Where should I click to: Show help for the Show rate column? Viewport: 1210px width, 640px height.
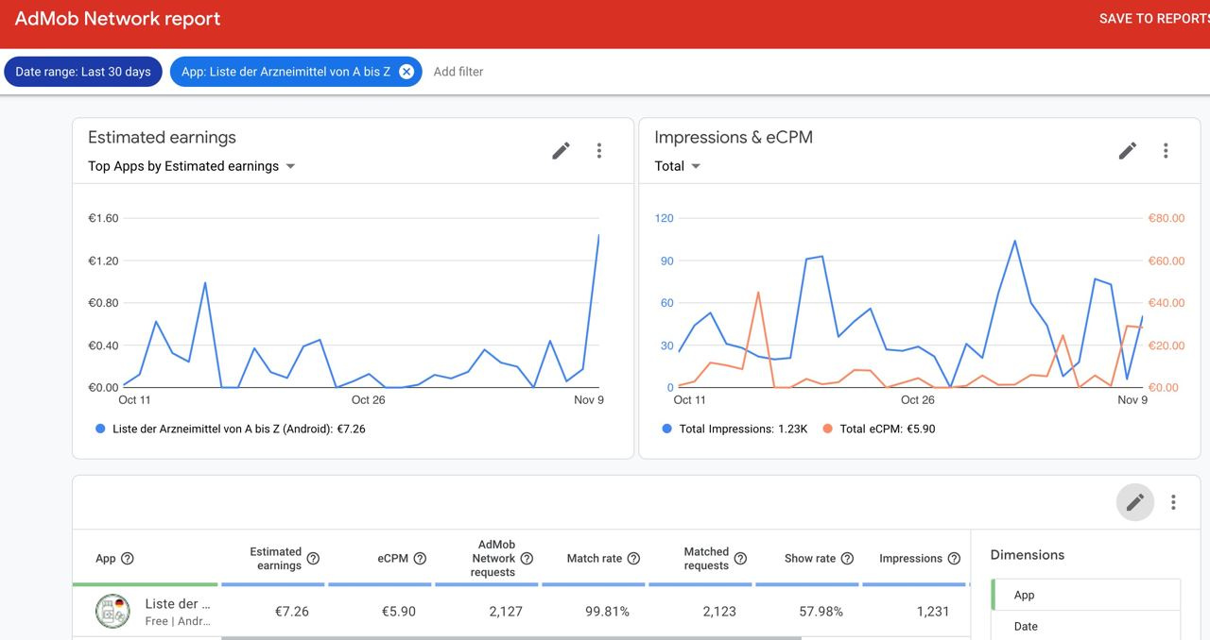(x=847, y=559)
